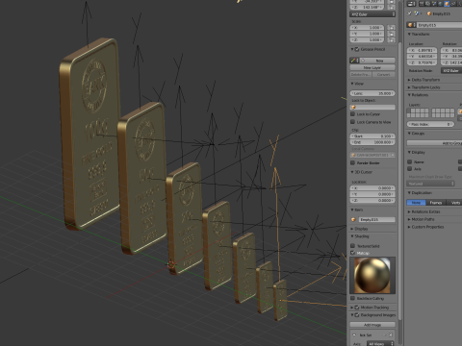This screenshot has width=462, height=346.
Task: Select the Frames duplication option
Action: [x=436, y=203]
